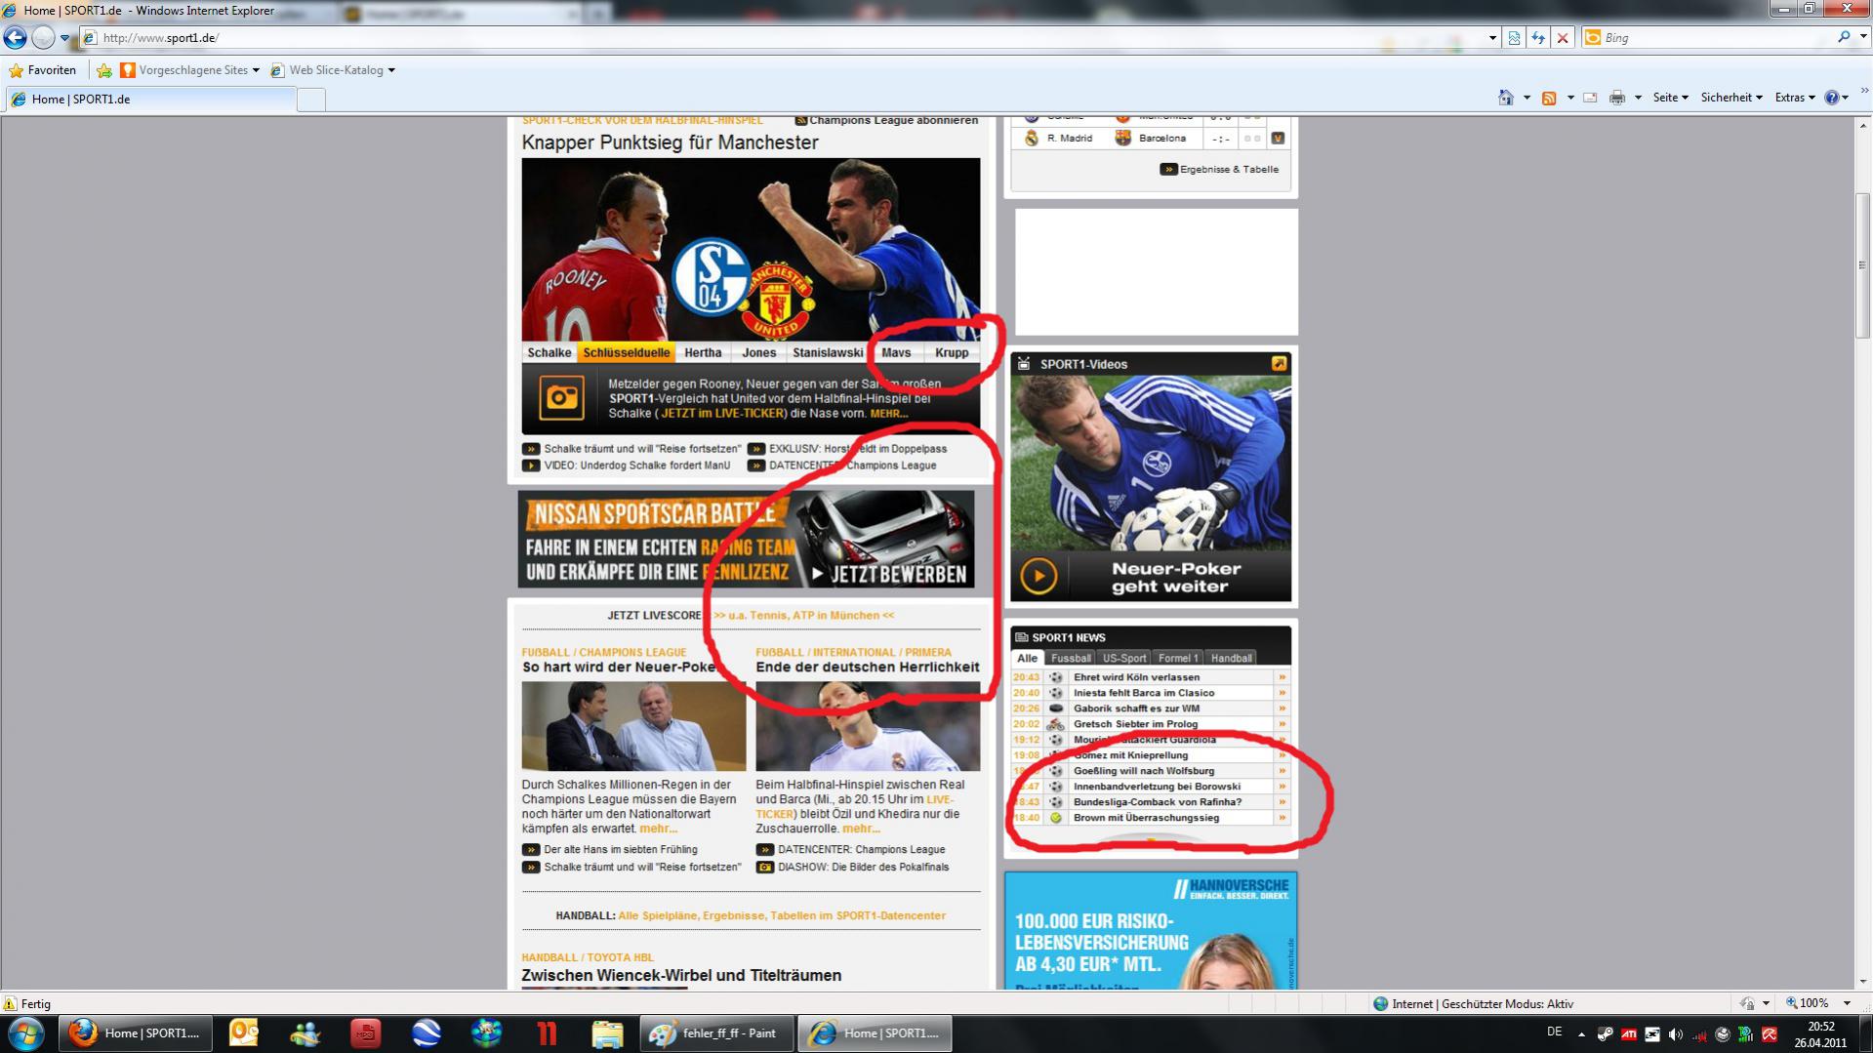
Task: Click the read mail envelope icon
Action: pyautogui.click(x=1590, y=98)
